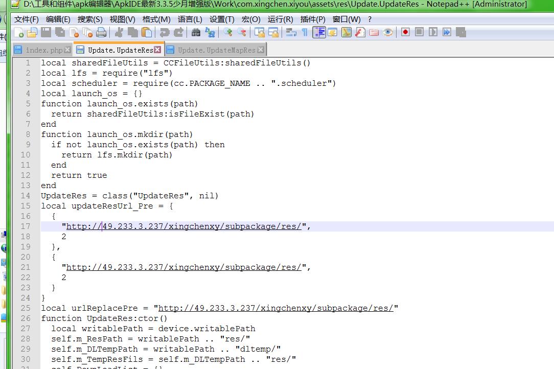Open the 语言(L) menu

tap(190, 19)
